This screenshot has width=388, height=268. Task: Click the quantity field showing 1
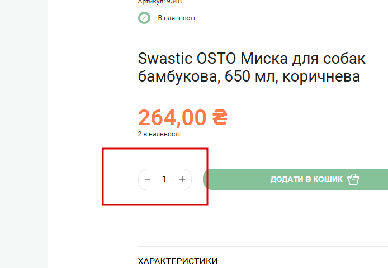[164, 179]
